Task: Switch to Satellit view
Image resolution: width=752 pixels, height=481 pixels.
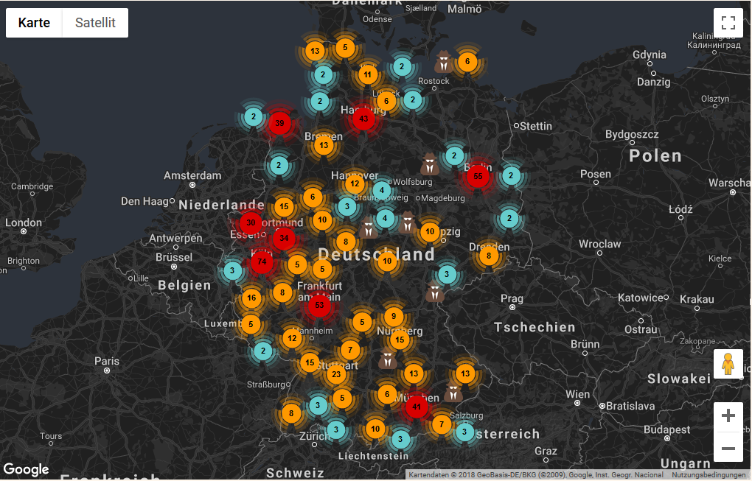Action: pyautogui.click(x=95, y=23)
